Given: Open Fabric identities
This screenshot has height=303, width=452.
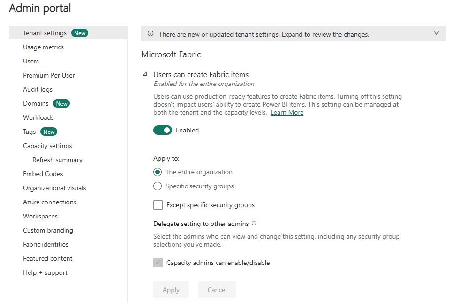Looking at the screenshot, I should tap(45, 244).
